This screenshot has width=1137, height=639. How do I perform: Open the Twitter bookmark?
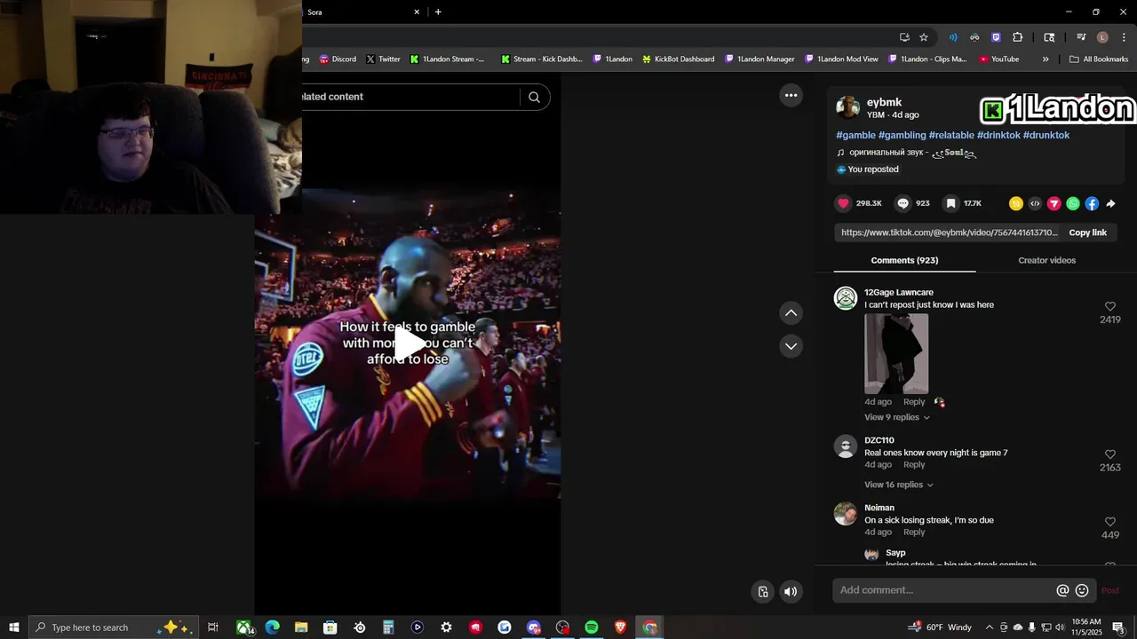tap(383, 59)
